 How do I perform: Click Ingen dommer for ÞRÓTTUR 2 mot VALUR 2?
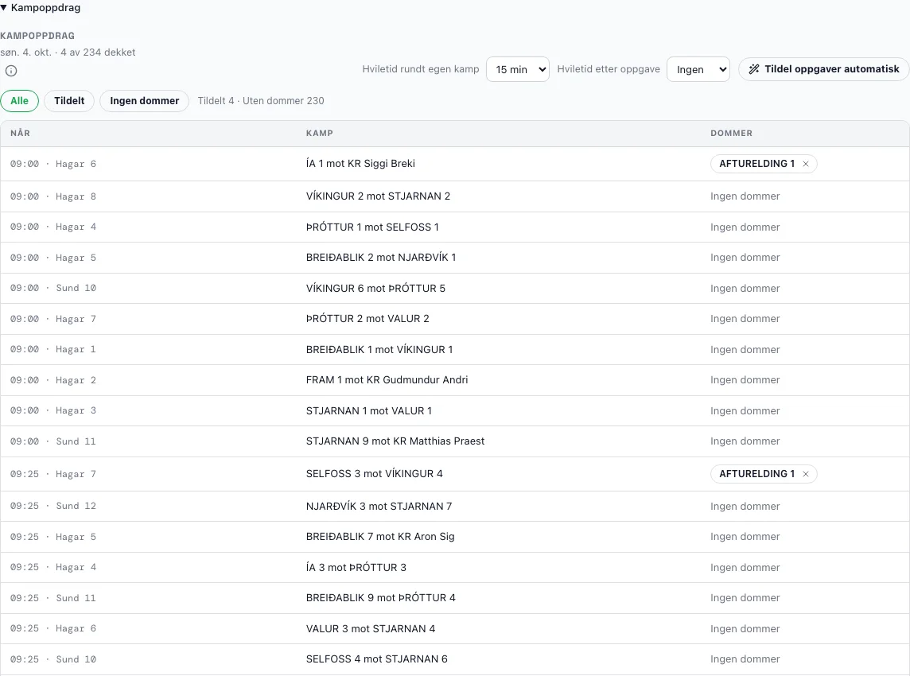point(745,319)
